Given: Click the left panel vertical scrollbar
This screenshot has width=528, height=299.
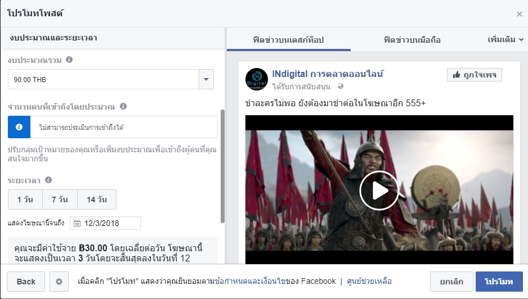Looking at the screenshot, I should (222, 166).
